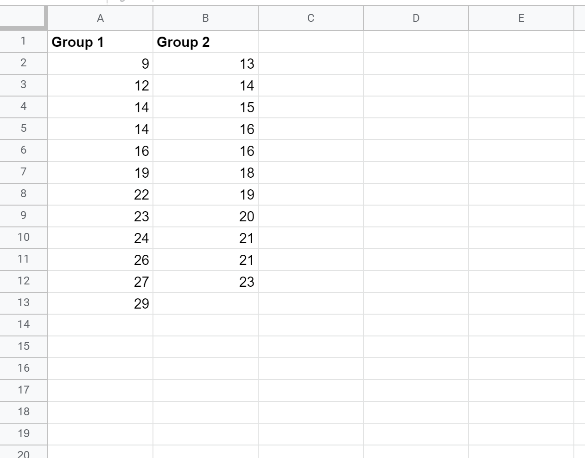The height and width of the screenshot is (458, 585).
Task: Click empty cell B13 below 23
Action: click(x=205, y=303)
